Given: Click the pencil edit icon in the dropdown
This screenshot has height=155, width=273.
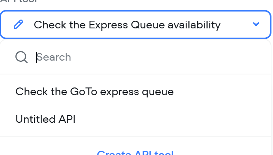Looking at the screenshot, I should point(18,24).
